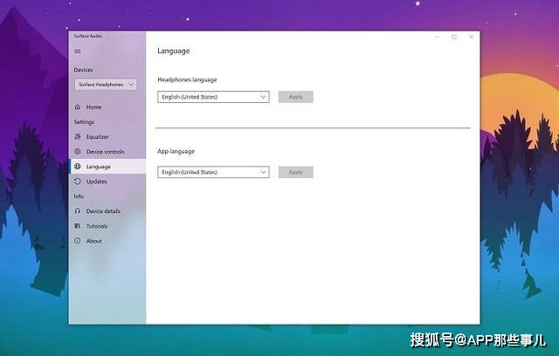559x356 pixels.
Task: Open the Tutorials page label
Action: click(x=97, y=226)
